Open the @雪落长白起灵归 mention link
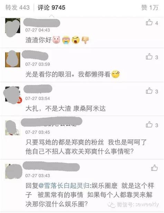The width and height of the screenshot is (164, 213). click(x=64, y=186)
